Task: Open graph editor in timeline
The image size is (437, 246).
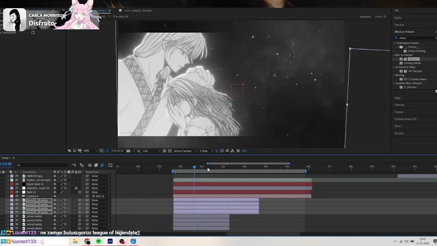Action: point(110,165)
